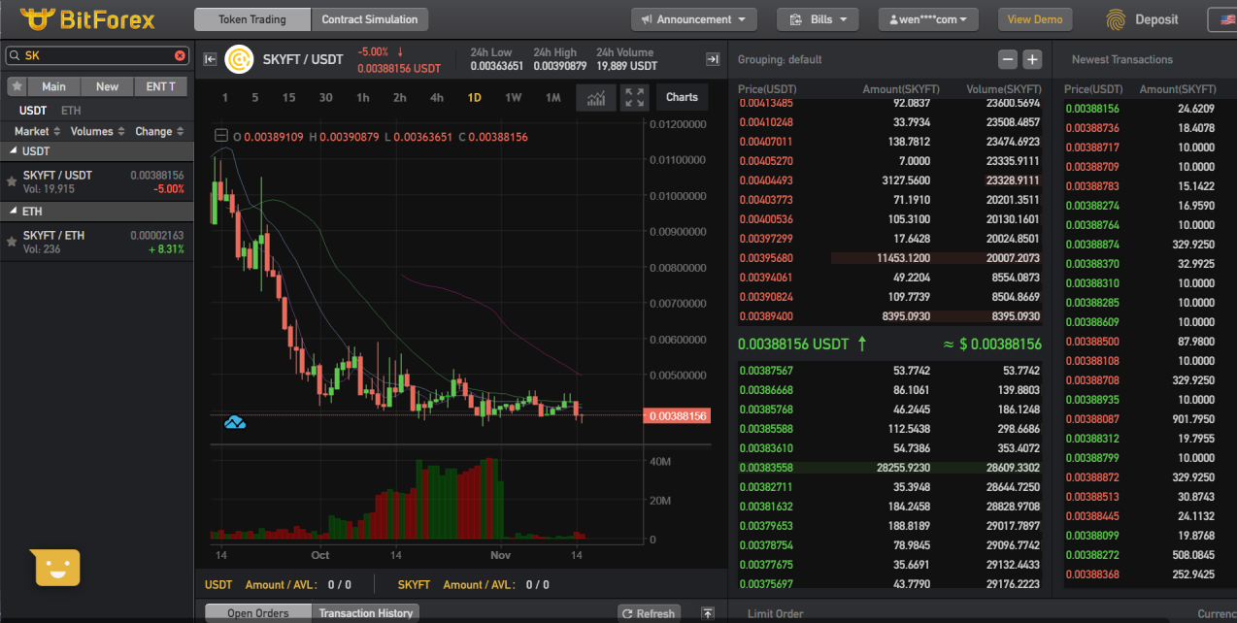Set chart interval to 5 minutes

(255, 97)
